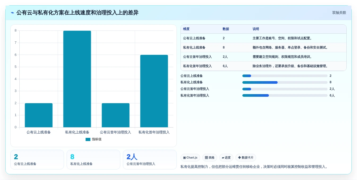Click table value 6人 in 私有化首年治理投入 row

coord(225,66)
